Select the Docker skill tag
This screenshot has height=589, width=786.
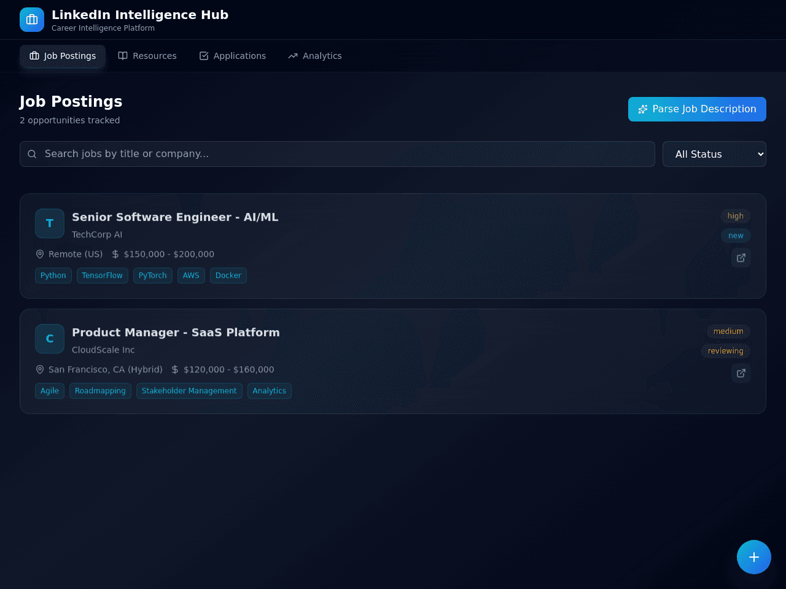coord(228,275)
